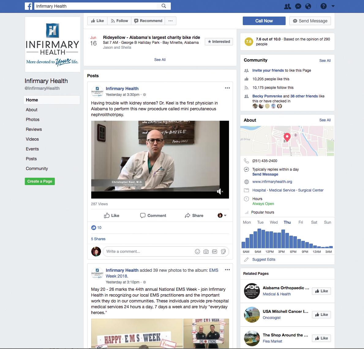Like the Infirmary Health page

[97, 21]
